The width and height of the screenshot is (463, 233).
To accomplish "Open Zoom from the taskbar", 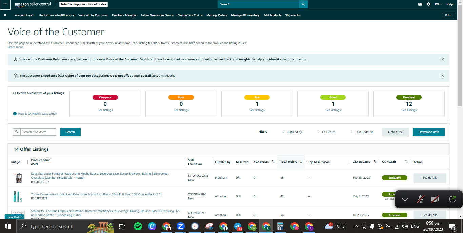I will point(181,226).
